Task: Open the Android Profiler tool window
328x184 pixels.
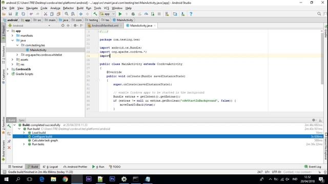Action: 75,167
